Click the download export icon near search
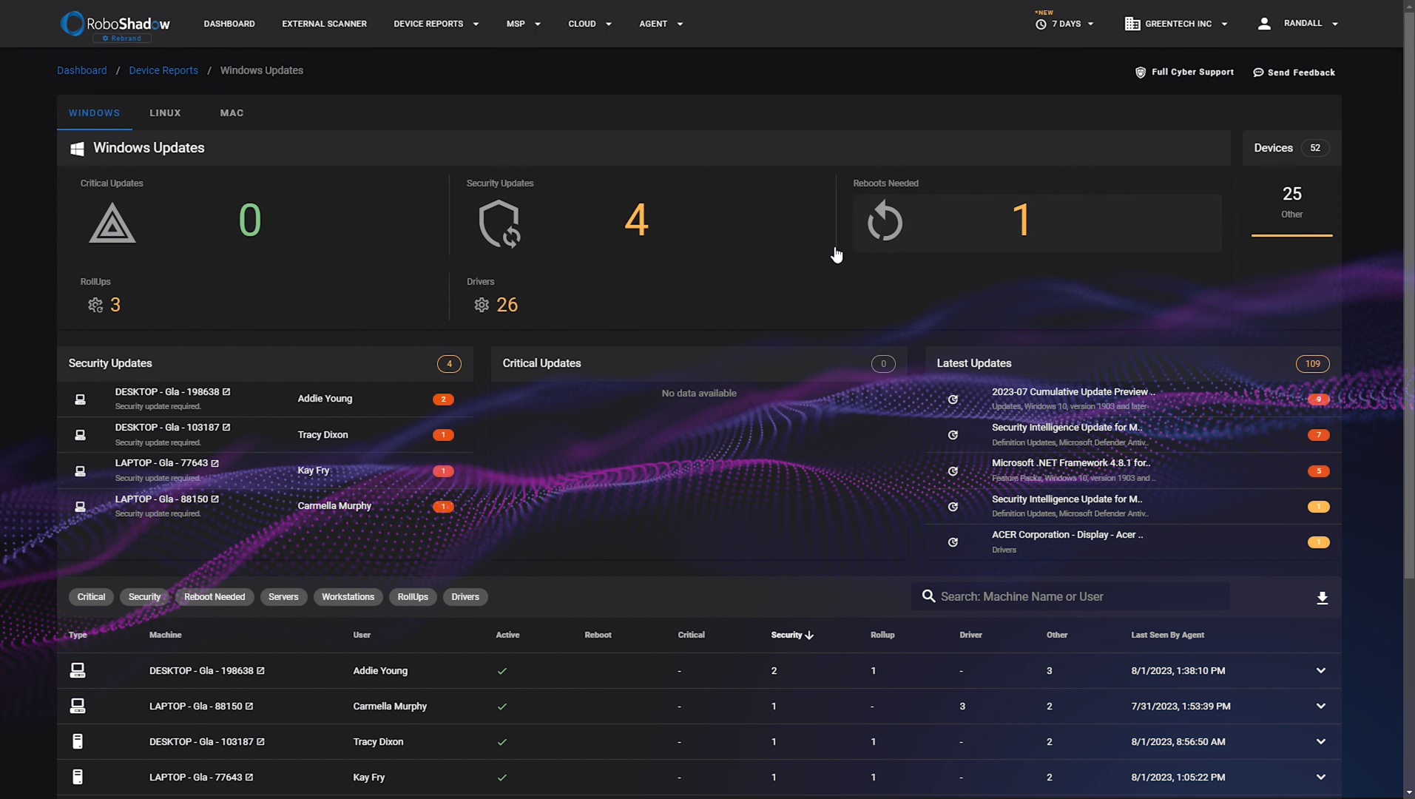The height and width of the screenshot is (799, 1415). [x=1323, y=597]
